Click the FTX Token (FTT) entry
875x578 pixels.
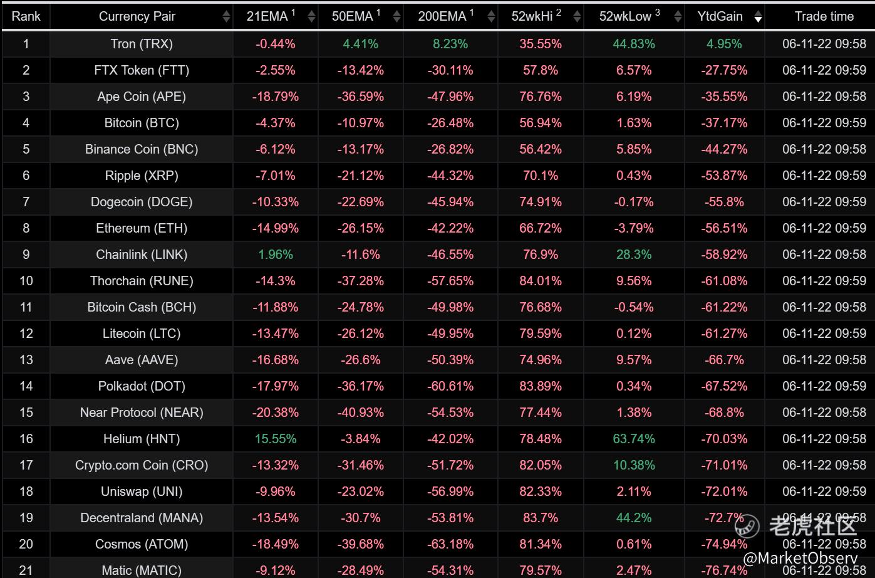point(142,70)
